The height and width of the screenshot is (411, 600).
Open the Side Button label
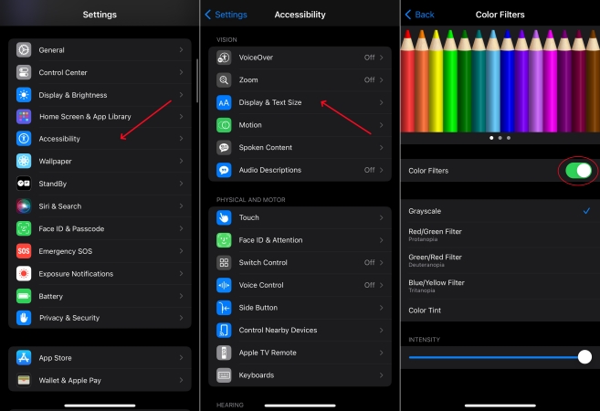(x=258, y=308)
